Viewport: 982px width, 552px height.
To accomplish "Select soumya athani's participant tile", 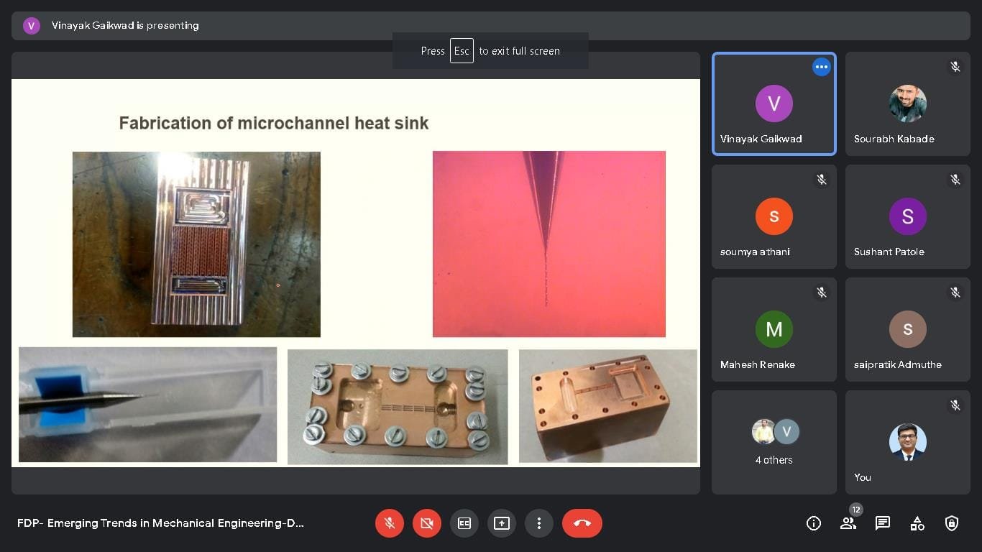I will 774,217.
